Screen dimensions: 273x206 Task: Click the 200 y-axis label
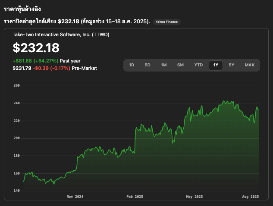[x=16, y=138]
